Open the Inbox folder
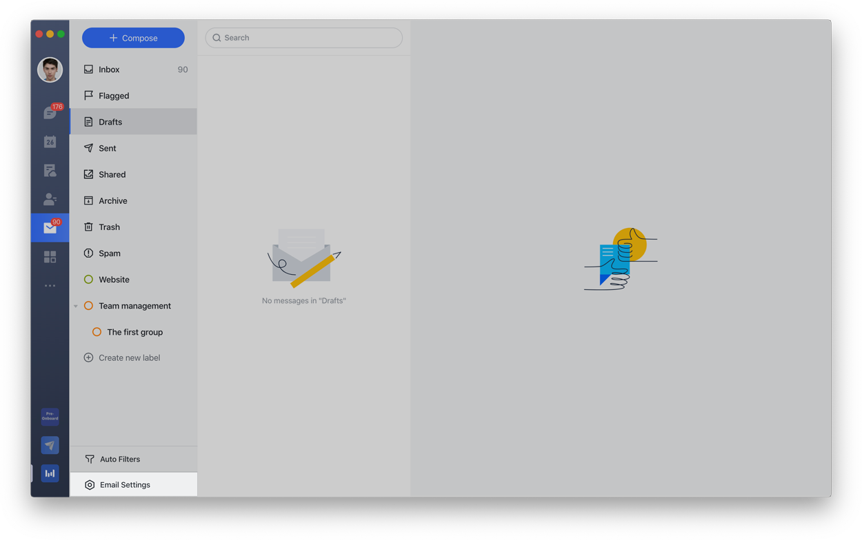 click(133, 70)
